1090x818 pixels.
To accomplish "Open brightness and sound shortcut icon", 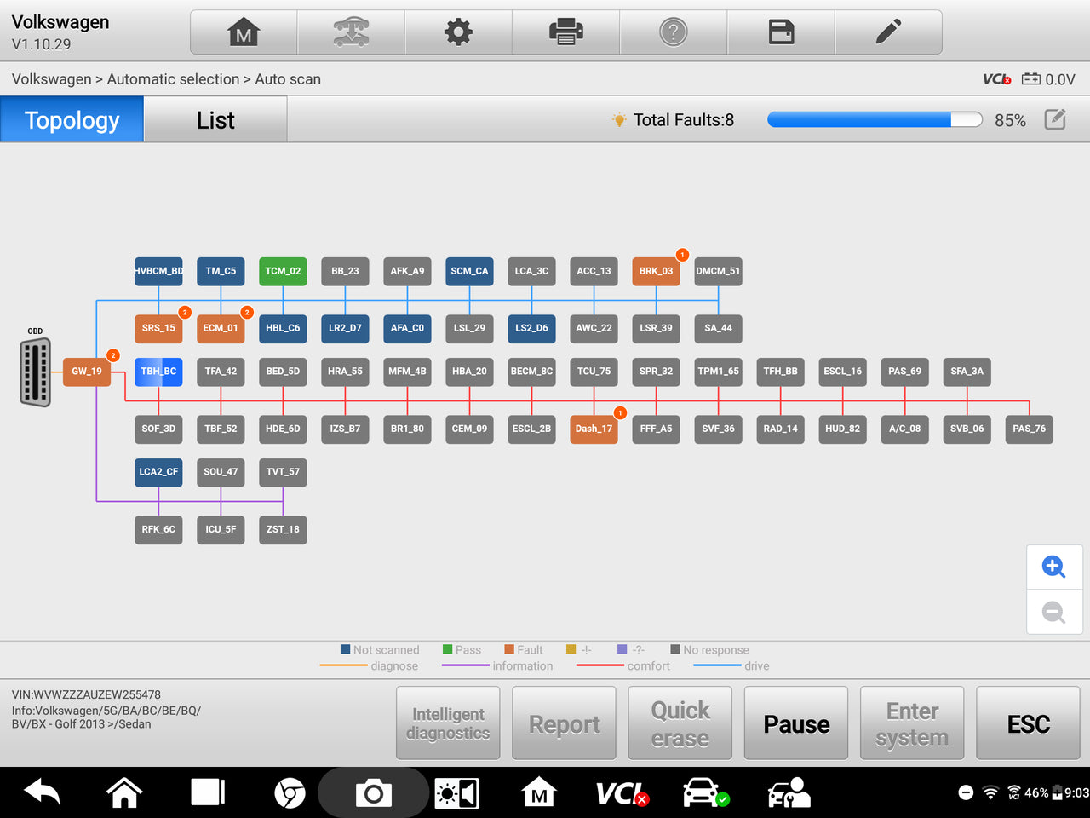I will coord(456,794).
